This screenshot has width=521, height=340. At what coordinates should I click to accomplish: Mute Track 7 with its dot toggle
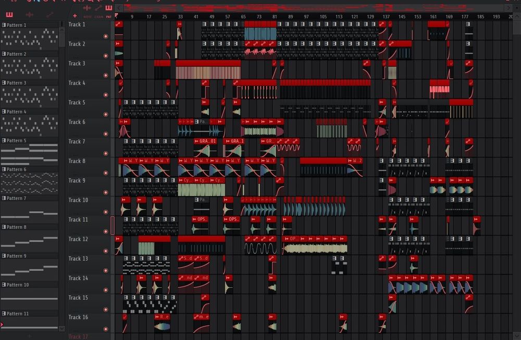click(106, 153)
